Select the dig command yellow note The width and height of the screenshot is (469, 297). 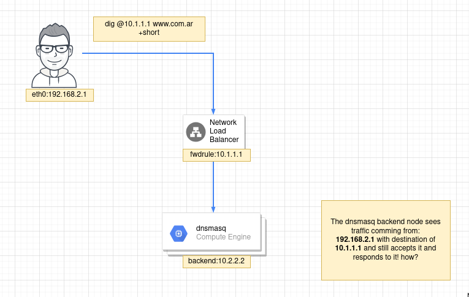(149, 28)
